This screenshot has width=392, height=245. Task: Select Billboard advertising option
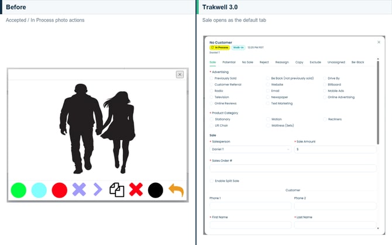pos(325,84)
